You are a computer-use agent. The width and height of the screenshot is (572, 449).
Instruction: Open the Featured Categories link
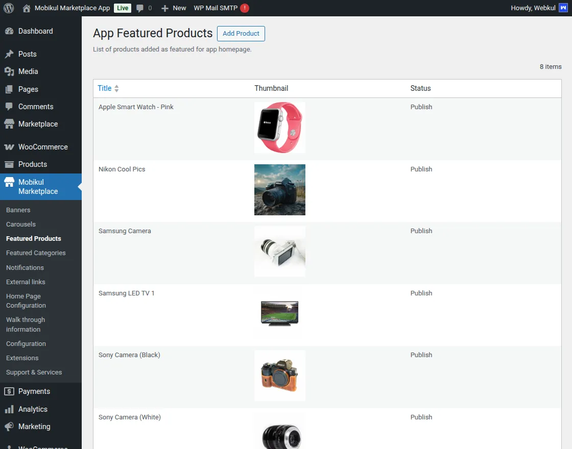tap(36, 253)
